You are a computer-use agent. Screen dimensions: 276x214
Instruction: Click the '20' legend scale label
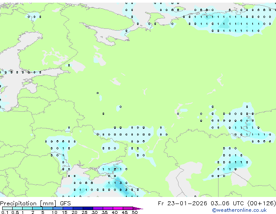[x=74, y=212]
